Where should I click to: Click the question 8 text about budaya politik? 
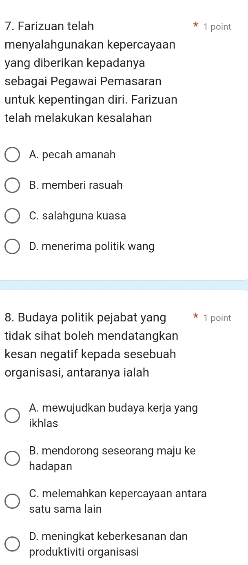click(x=90, y=345)
